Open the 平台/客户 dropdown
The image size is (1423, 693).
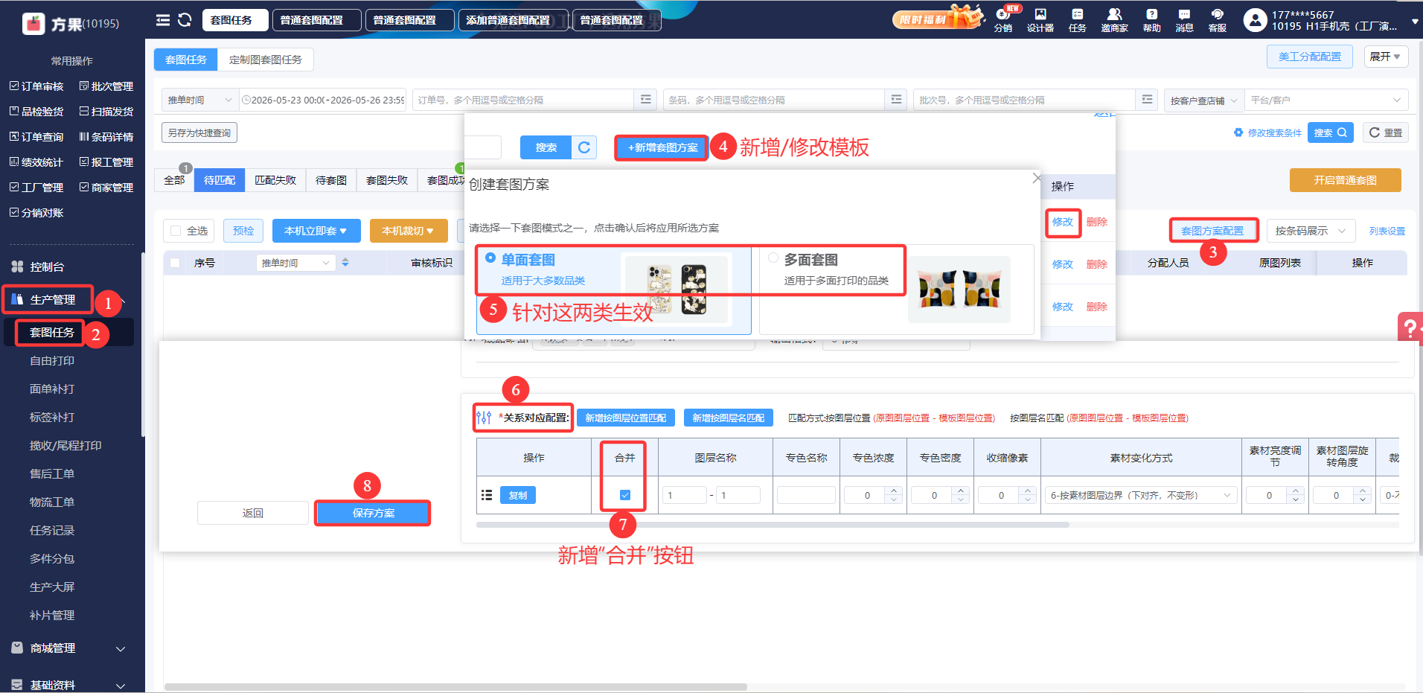click(x=1326, y=100)
